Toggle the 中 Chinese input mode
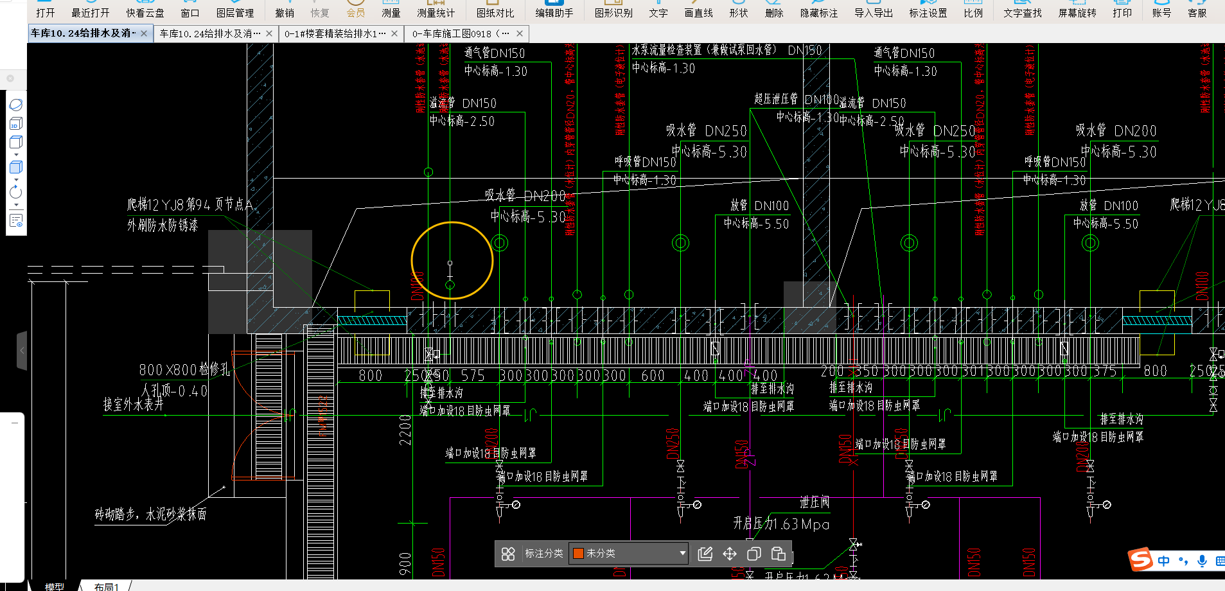Viewport: 1225px width, 591px height. 1164,561
